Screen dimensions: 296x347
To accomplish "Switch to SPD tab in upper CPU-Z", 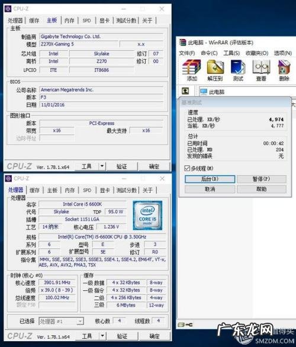I will coord(86,21).
